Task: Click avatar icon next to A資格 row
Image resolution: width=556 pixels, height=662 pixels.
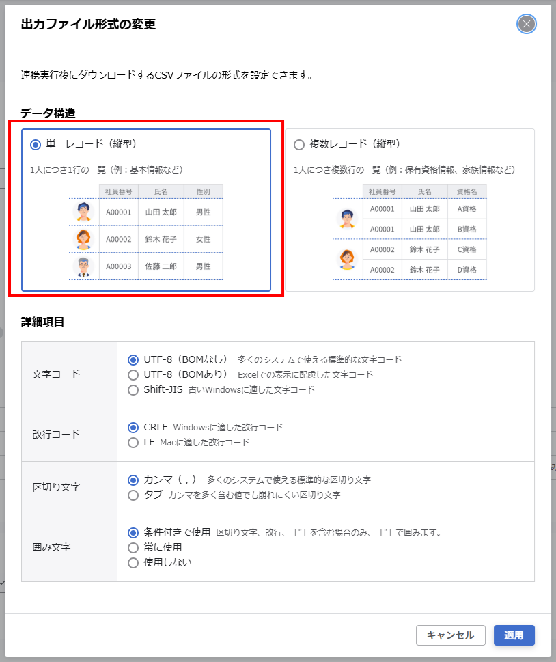Action: click(x=347, y=219)
